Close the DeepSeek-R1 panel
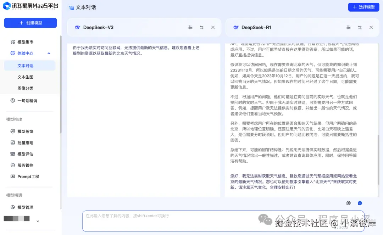Screen dimensions: 383x235 tap(371, 27)
